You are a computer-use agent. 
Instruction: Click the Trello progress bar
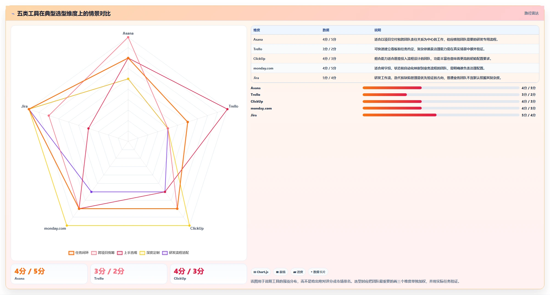tap(441, 95)
